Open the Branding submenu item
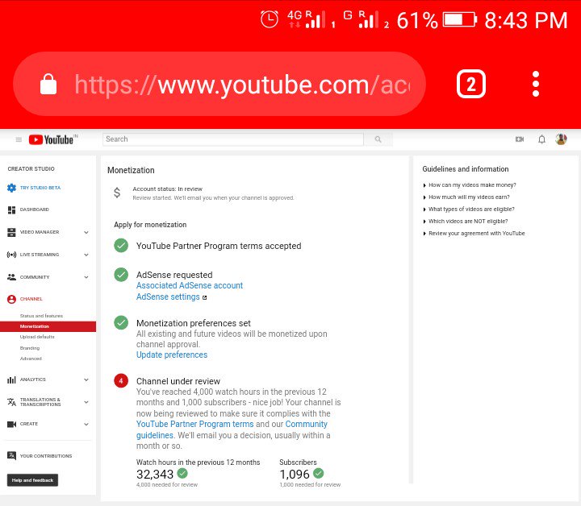Viewport: 581px width, 506px height. (30, 348)
